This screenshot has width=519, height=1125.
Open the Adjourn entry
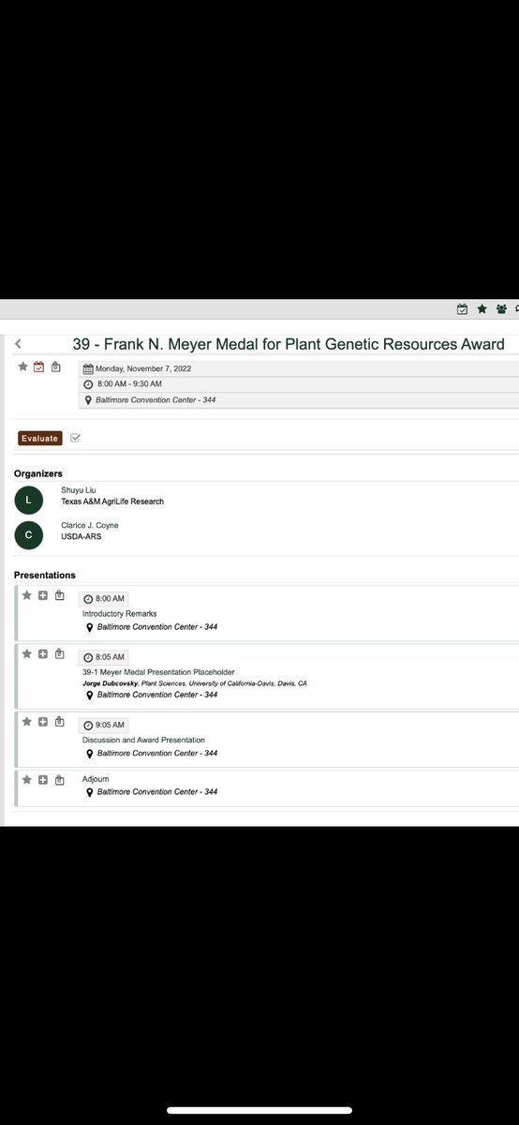coord(96,779)
